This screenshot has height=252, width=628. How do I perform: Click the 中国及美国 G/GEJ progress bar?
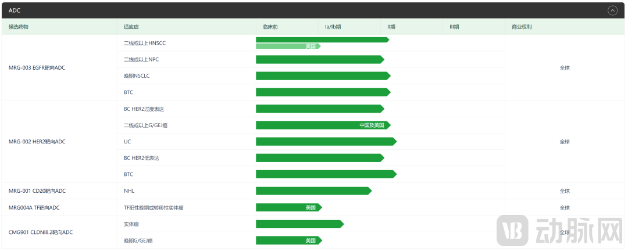(x=323, y=125)
